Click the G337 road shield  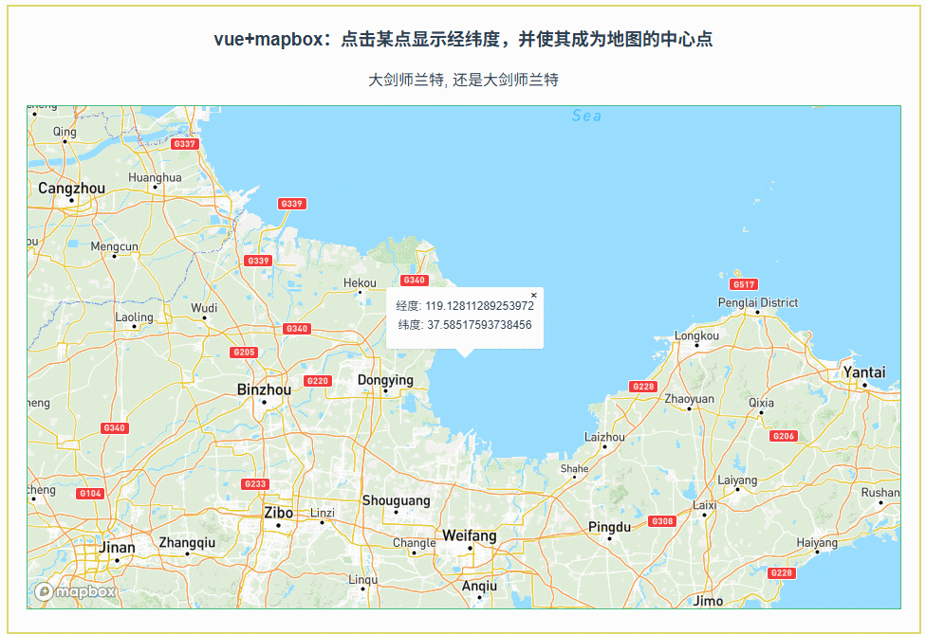[x=184, y=144]
